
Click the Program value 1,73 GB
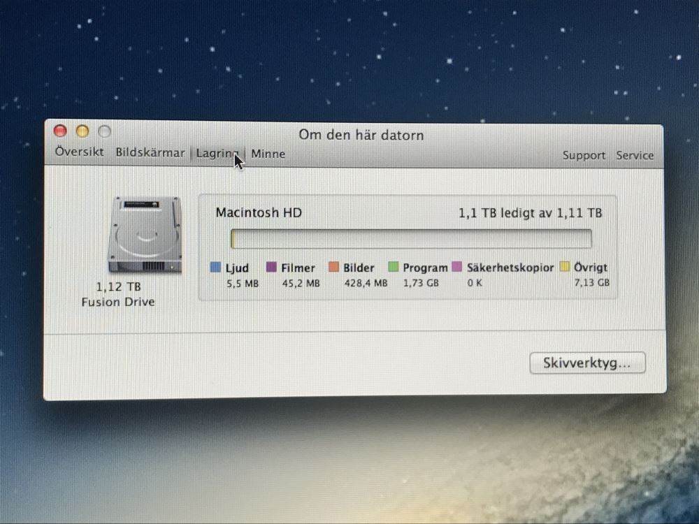tap(421, 283)
